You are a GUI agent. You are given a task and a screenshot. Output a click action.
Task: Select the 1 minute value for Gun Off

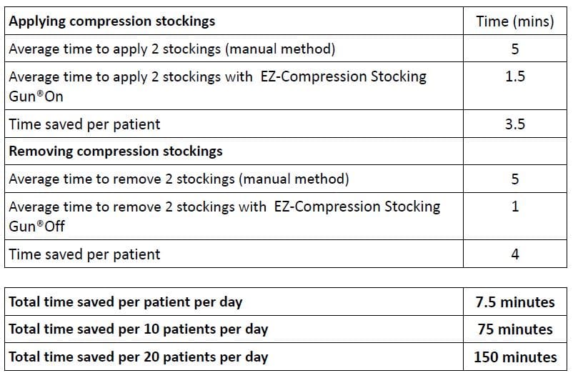tap(514, 207)
